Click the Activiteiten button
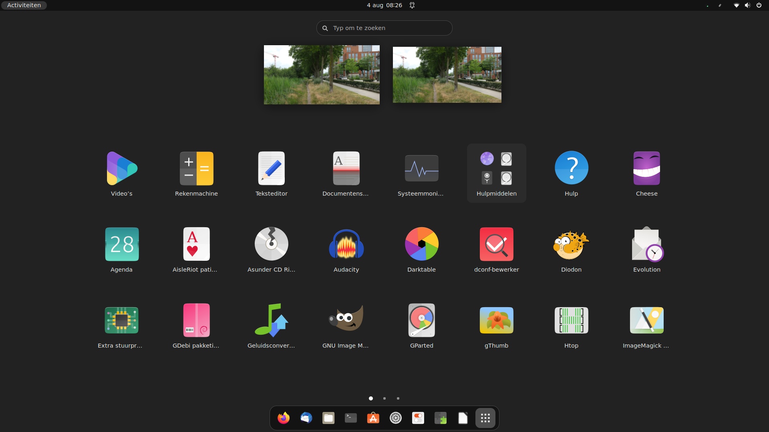Screen dimensions: 769x432 [x=24, y=5]
